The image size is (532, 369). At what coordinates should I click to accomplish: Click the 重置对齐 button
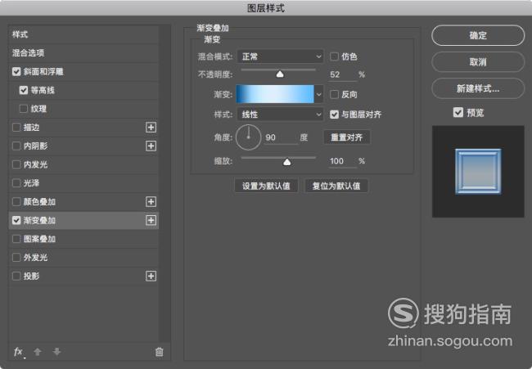point(347,137)
